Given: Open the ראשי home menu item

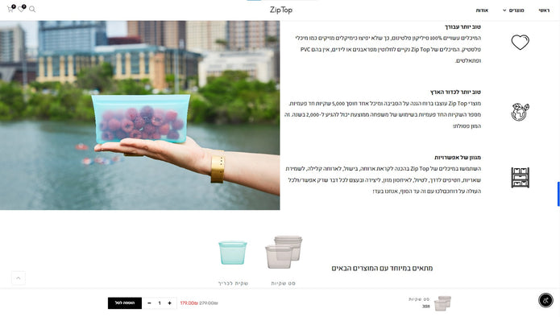Looking at the screenshot, I should click(544, 10).
